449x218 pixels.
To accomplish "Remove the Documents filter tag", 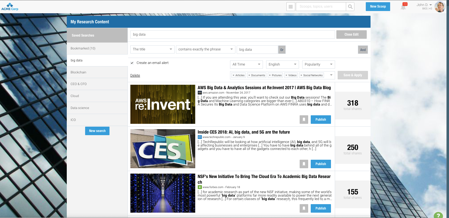I will pos(249,76).
